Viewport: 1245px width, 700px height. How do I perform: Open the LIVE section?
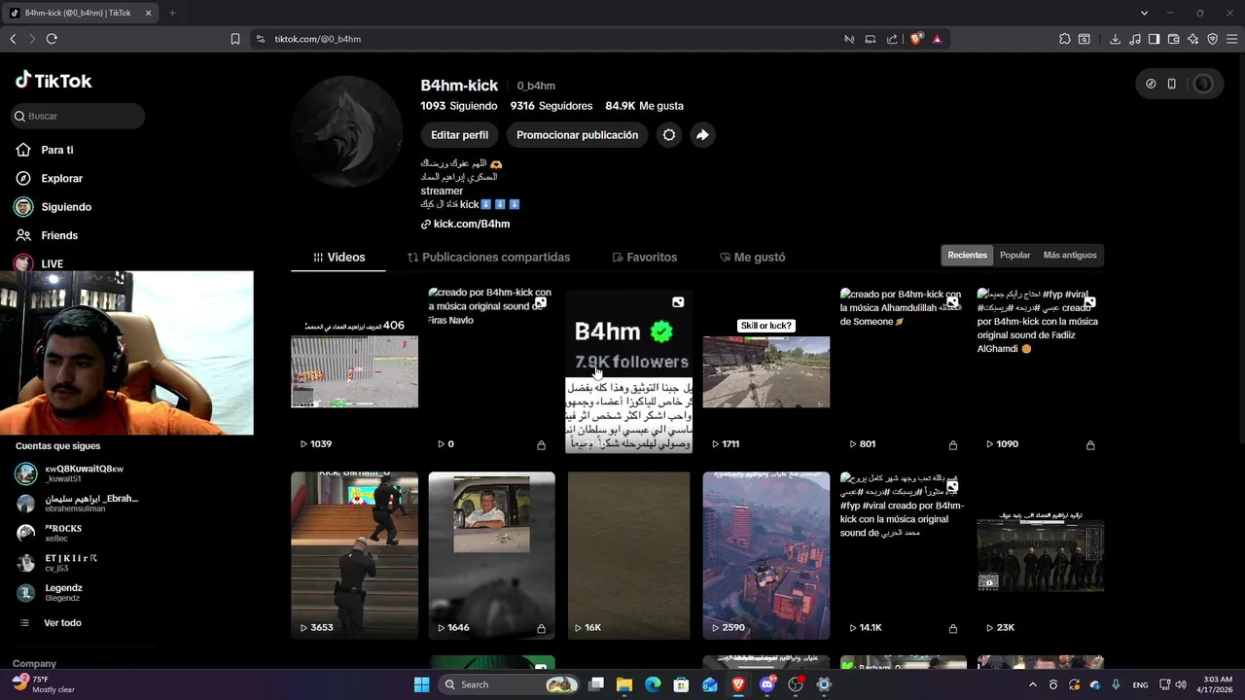tap(52, 263)
